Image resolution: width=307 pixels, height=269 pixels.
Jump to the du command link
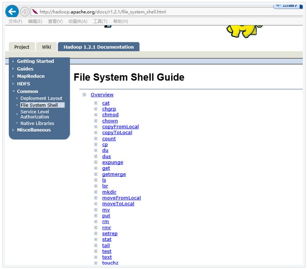coord(105,151)
